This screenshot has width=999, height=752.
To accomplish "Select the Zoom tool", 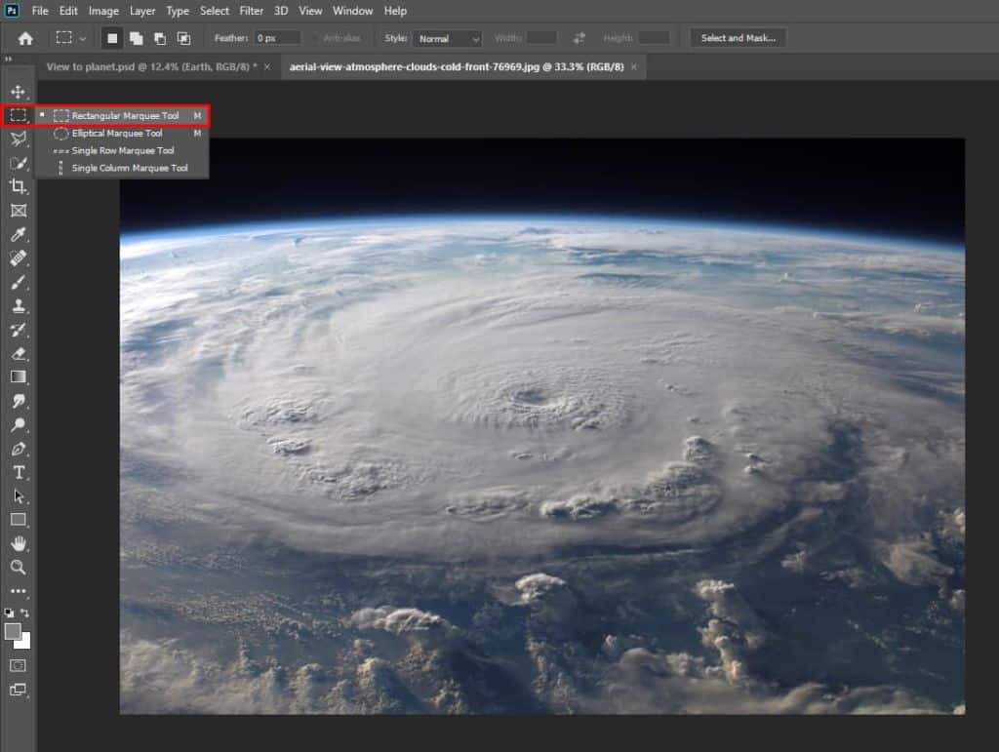I will pyautogui.click(x=18, y=567).
